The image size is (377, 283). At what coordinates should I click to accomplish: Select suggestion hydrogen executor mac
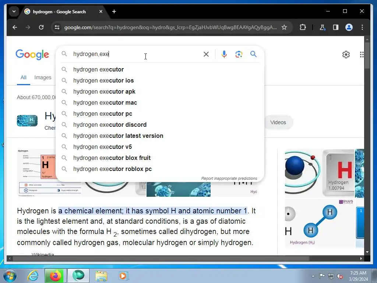tap(160, 103)
